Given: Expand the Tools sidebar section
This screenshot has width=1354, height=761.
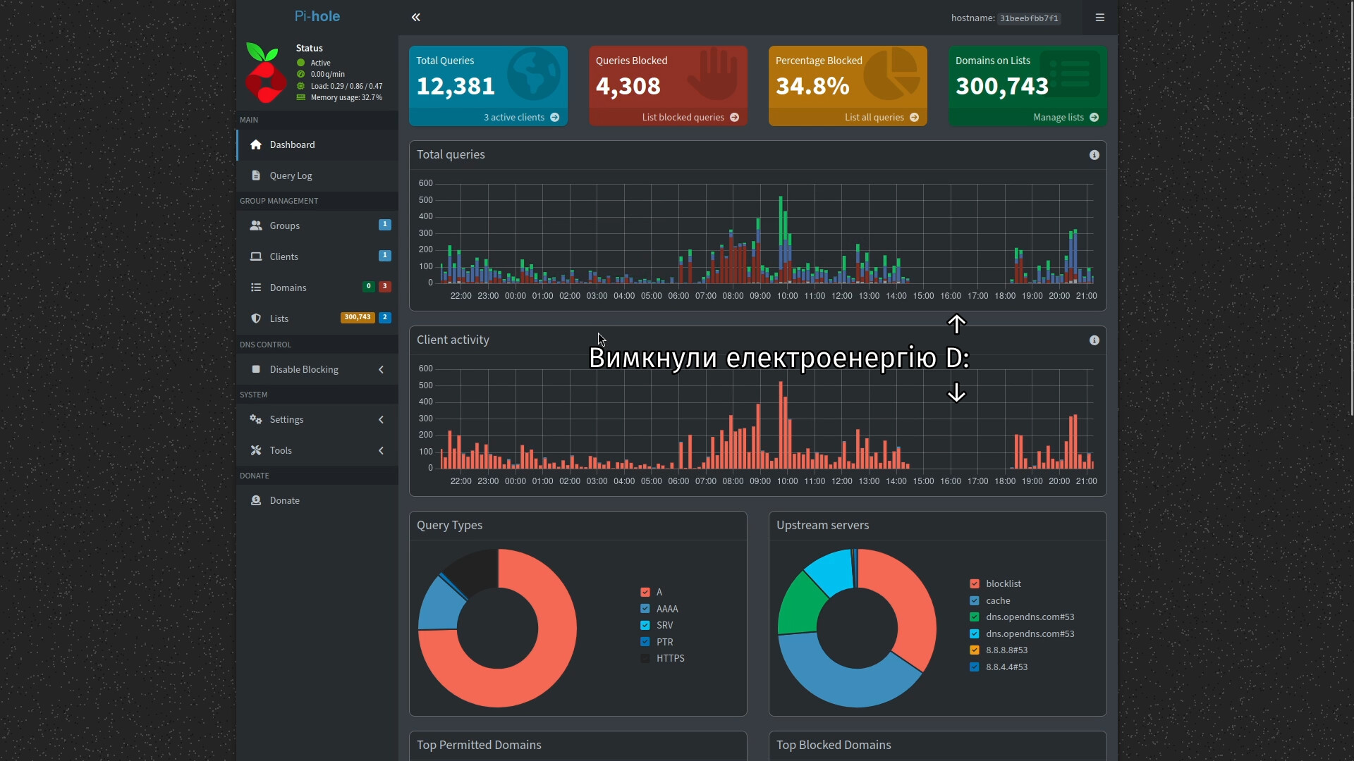Looking at the screenshot, I should tap(381, 450).
